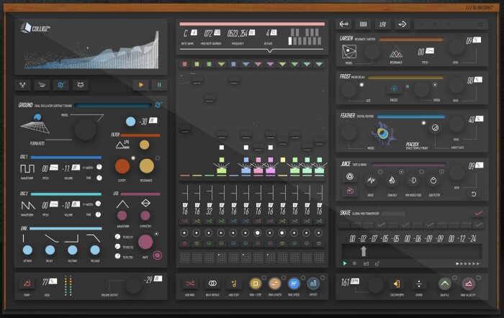Click the Add Step note icon
The width and height of the screenshot is (504, 318).
pyautogui.click(x=234, y=283)
